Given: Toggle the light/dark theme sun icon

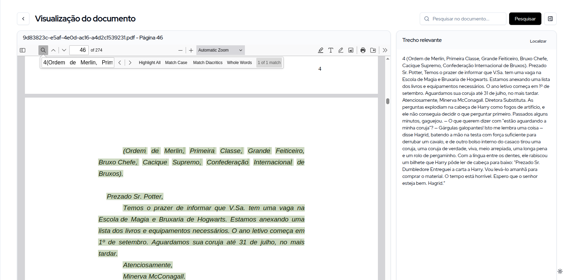Looking at the screenshot, I should [x=560, y=271].
